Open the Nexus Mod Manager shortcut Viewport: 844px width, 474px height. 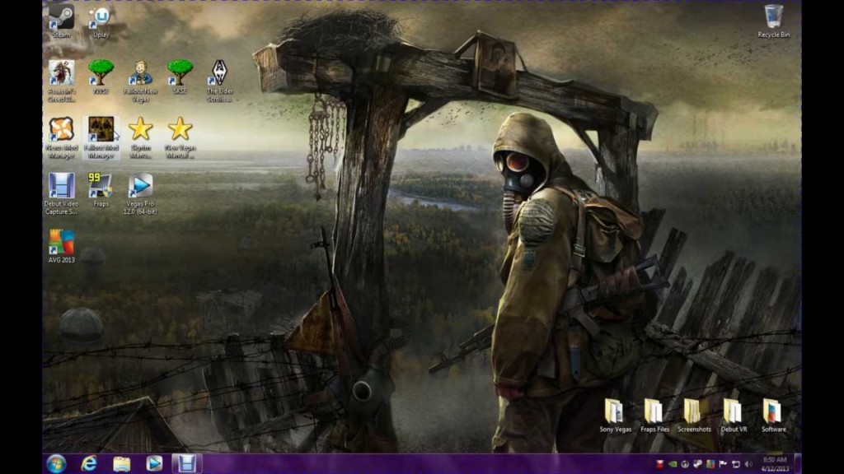point(61,137)
